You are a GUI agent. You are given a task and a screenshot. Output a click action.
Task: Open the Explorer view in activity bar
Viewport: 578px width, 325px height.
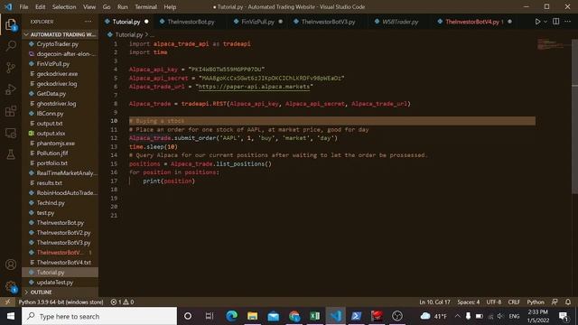(x=11, y=24)
